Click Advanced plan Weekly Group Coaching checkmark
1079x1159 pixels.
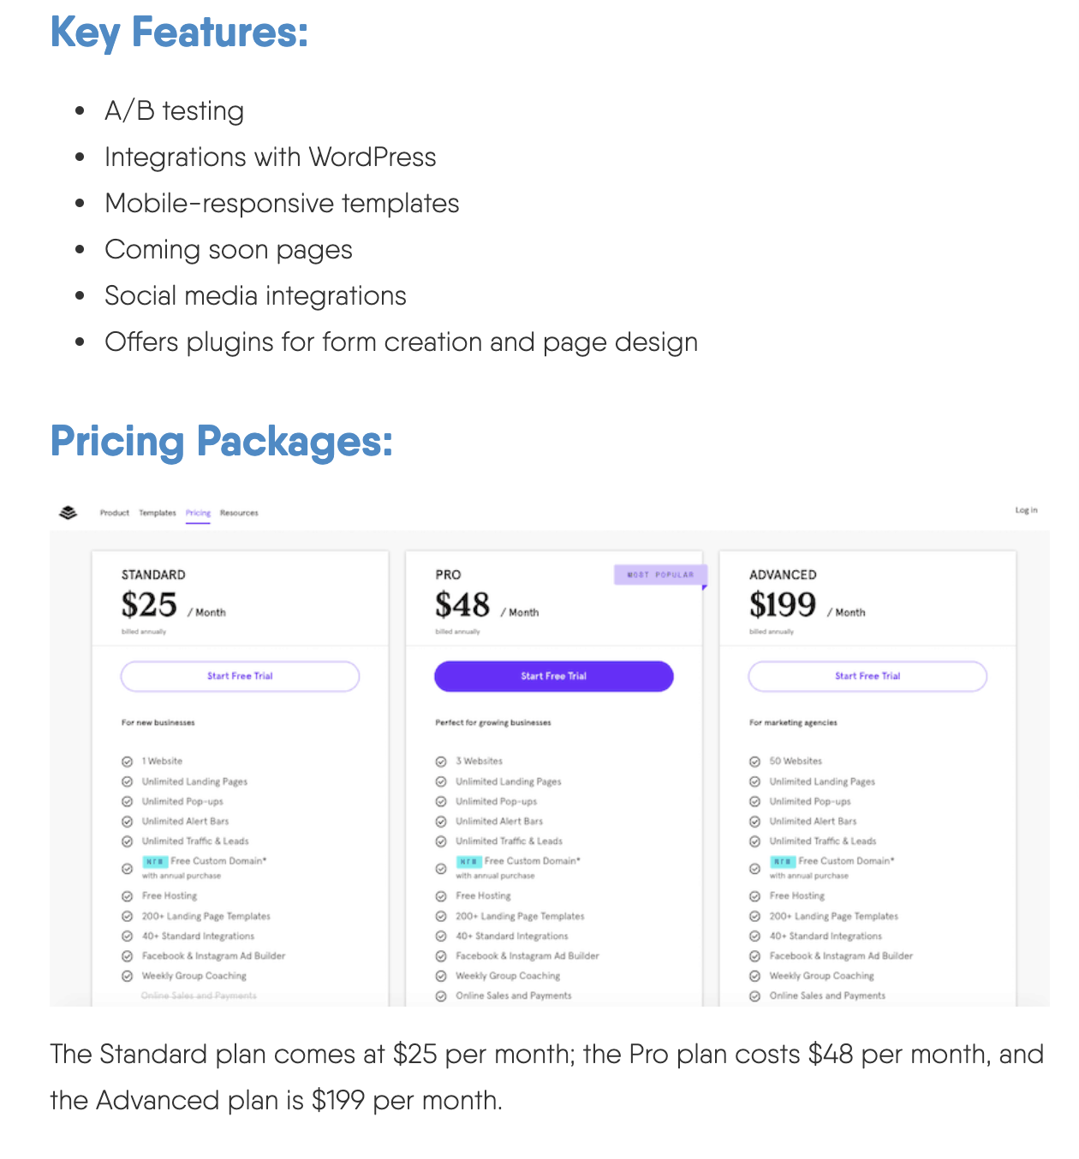[754, 976]
